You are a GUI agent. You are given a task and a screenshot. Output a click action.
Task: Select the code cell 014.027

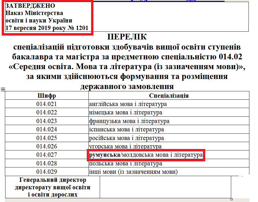(x=47, y=155)
